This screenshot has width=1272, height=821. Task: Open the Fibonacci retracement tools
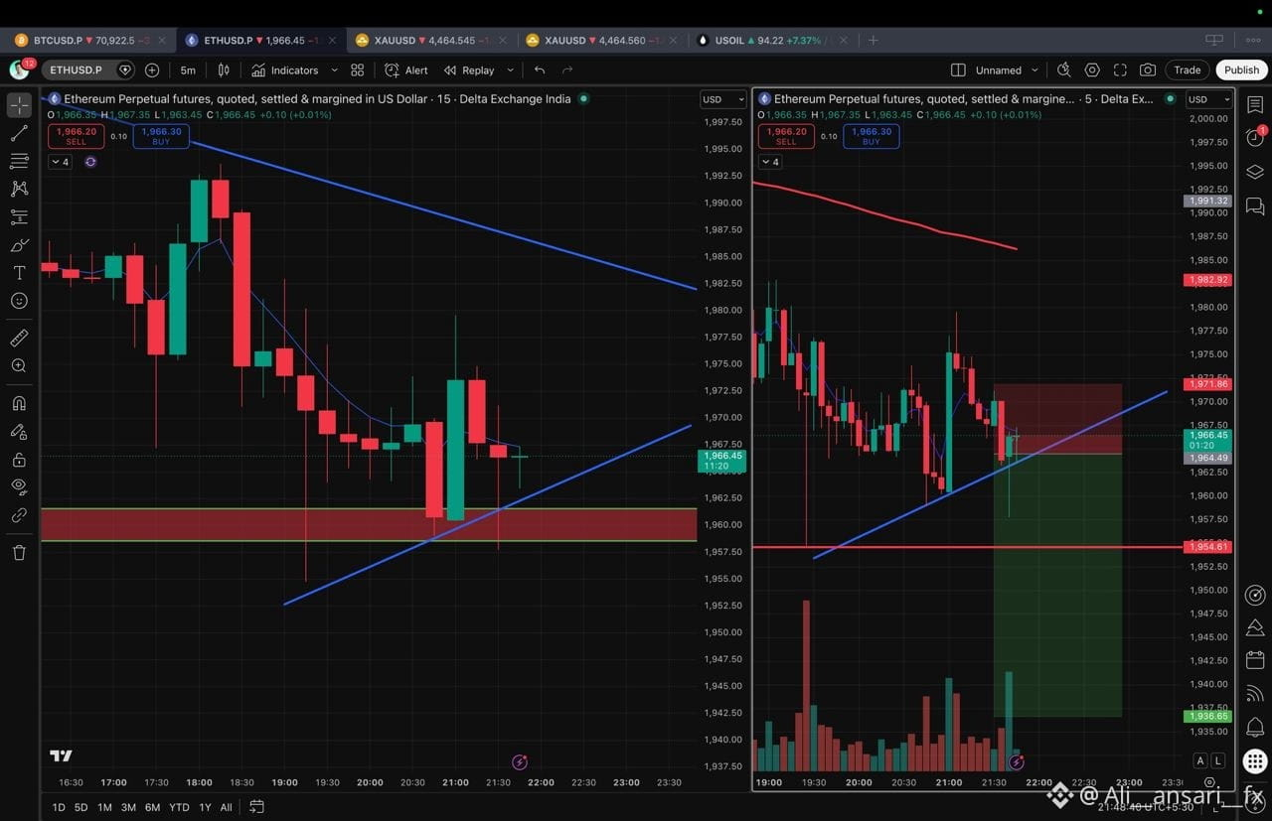tap(19, 161)
